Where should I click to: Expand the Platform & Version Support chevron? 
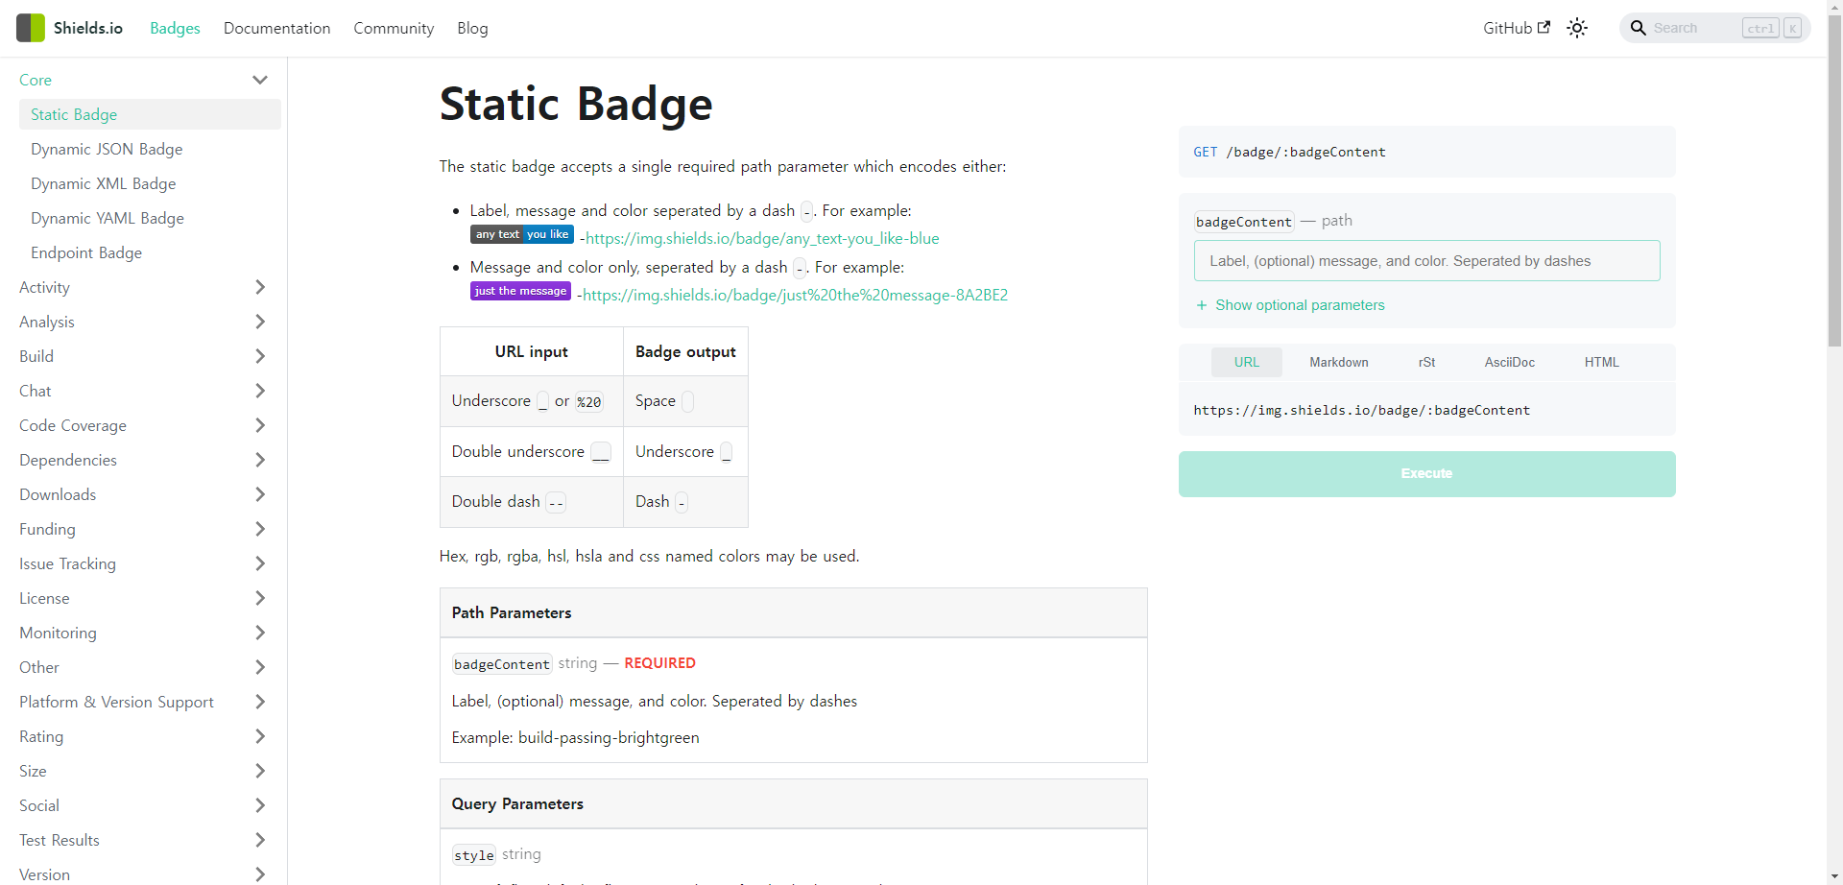click(259, 702)
